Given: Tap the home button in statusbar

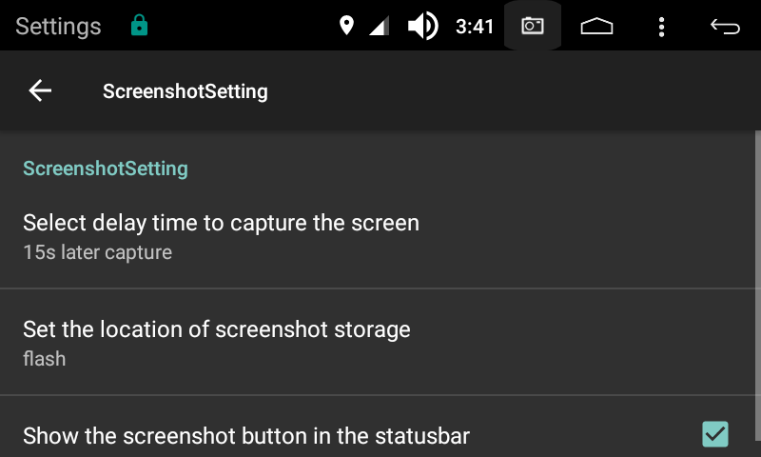Looking at the screenshot, I should (596, 27).
